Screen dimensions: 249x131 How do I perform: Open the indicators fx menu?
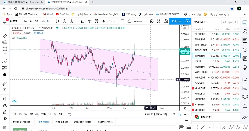tap(72, 21)
